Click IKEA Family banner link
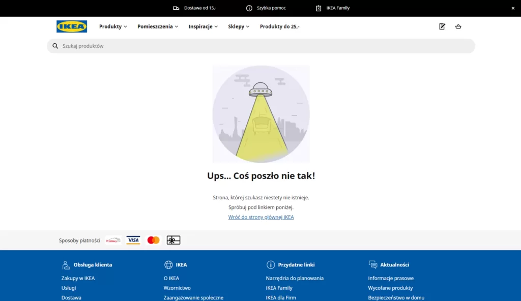521x301 pixels. pyautogui.click(x=338, y=8)
